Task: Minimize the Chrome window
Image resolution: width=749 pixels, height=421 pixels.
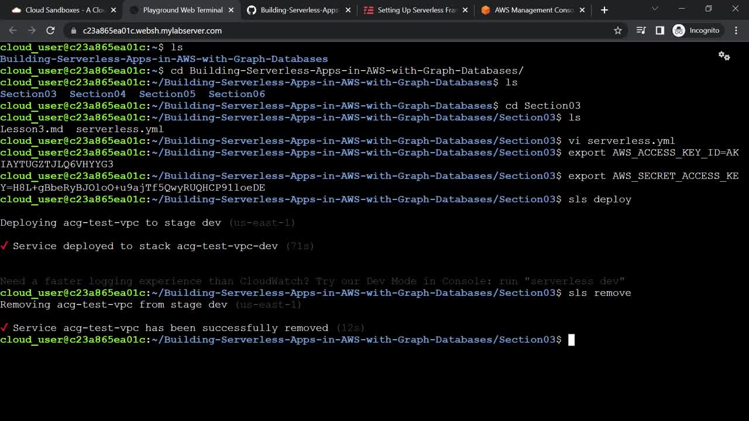Action: click(x=682, y=9)
